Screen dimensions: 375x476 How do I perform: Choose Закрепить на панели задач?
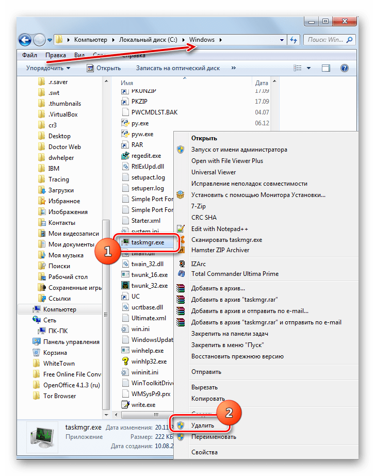tap(230, 334)
